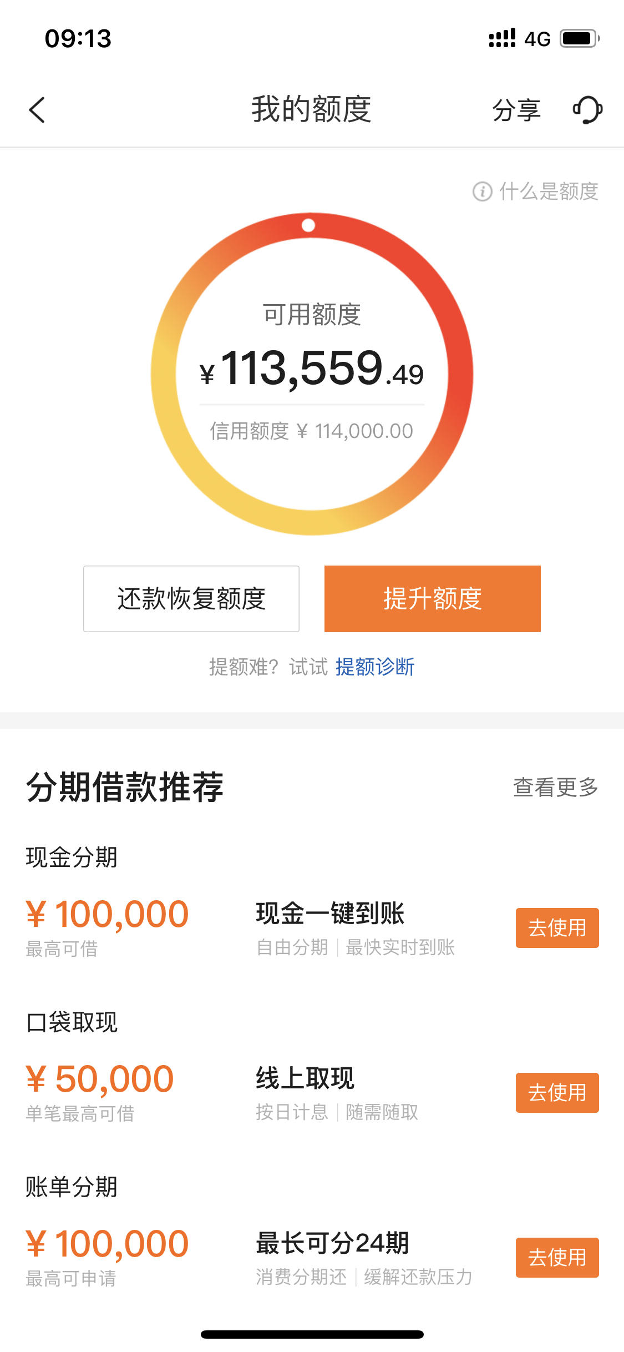This screenshot has width=624, height=1352.
Task: Tap the white dot on credit ring
Action: point(308,225)
